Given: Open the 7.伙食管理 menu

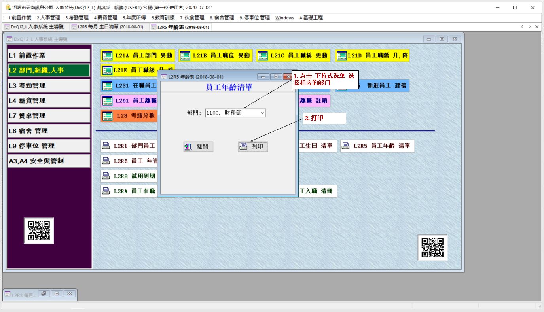Looking at the screenshot, I should (192, 18).
